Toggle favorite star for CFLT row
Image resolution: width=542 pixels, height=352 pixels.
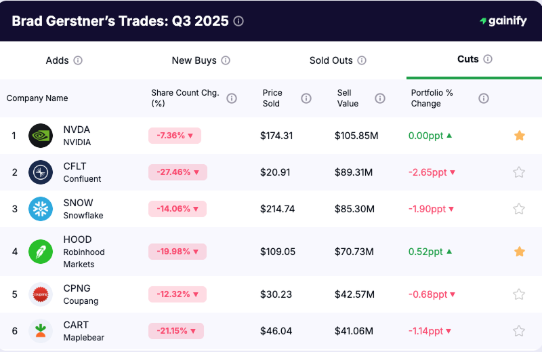[x=519, y=172]
